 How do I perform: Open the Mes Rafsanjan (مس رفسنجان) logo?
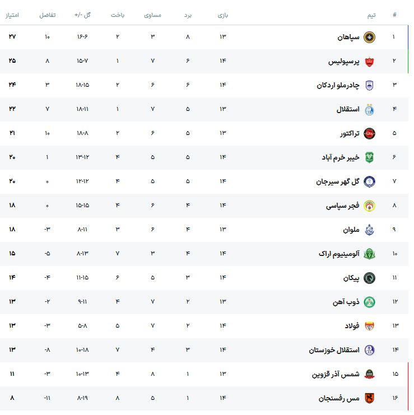point(369,398)
